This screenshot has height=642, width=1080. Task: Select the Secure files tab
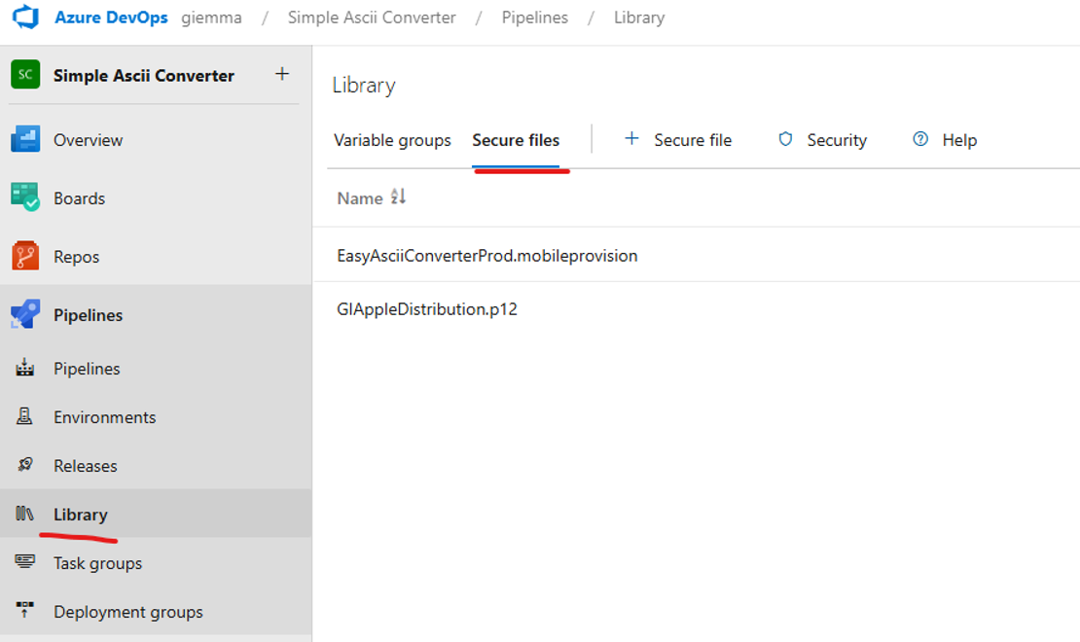(516, 140)
